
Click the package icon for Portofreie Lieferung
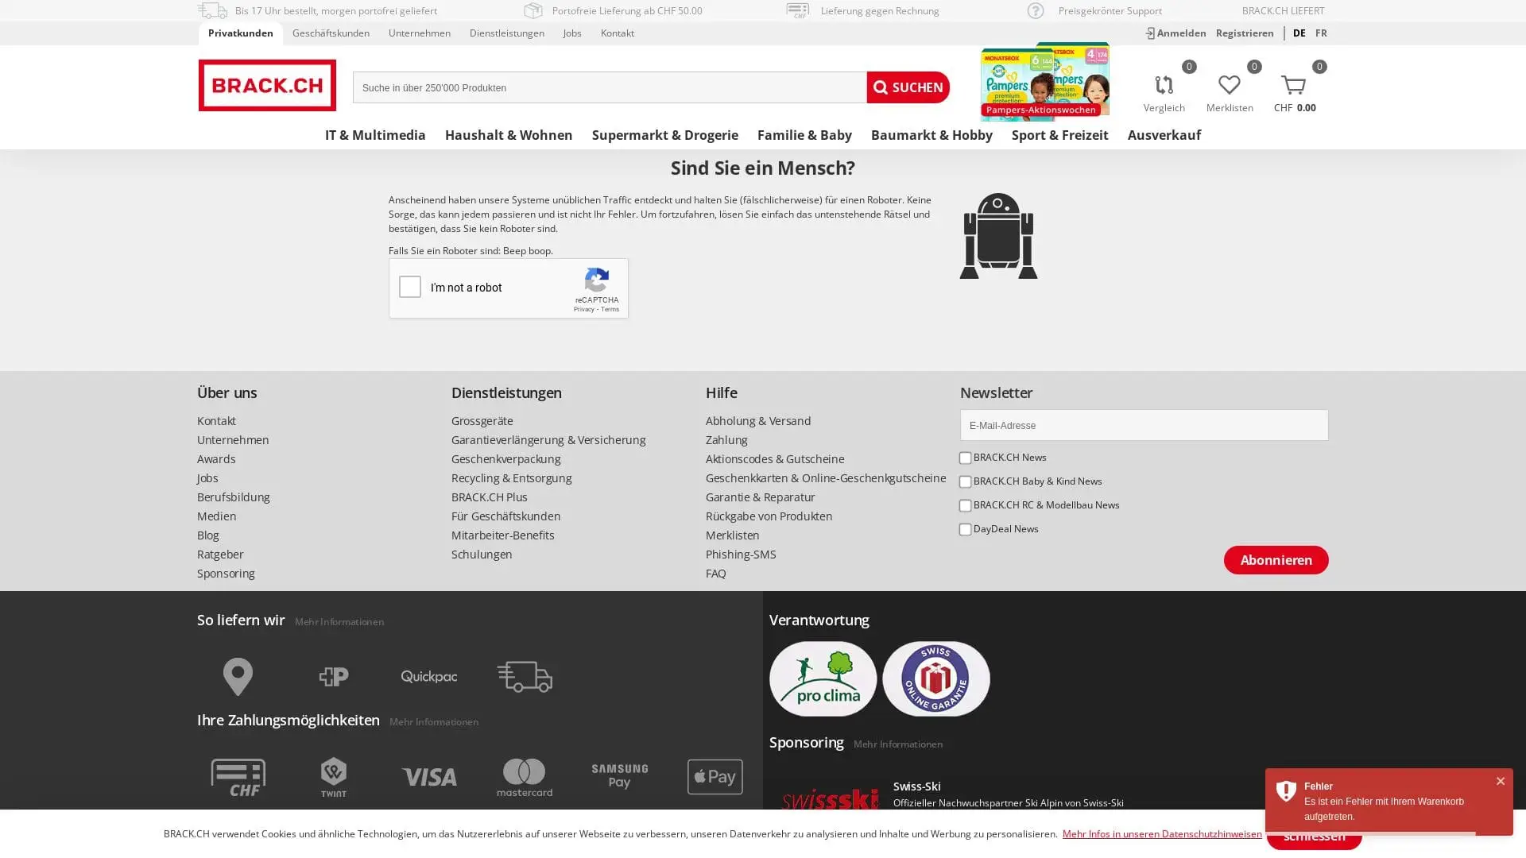533,10
